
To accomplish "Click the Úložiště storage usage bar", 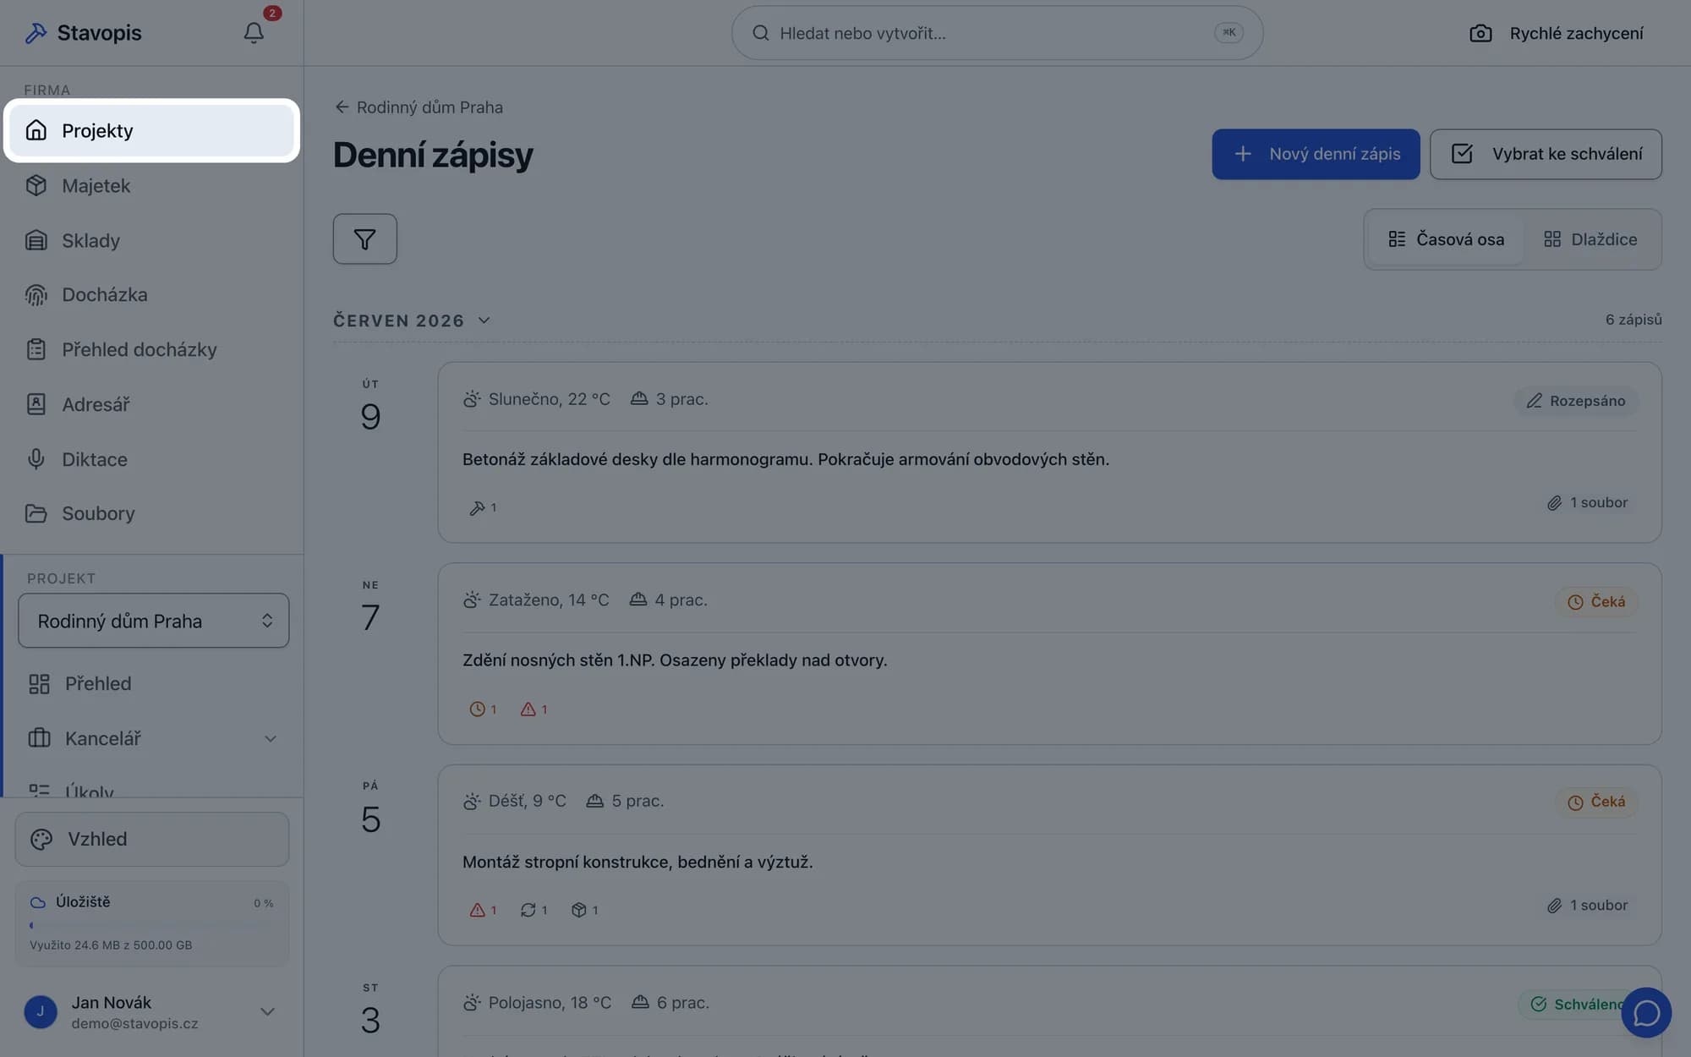I will pos(152,925).
